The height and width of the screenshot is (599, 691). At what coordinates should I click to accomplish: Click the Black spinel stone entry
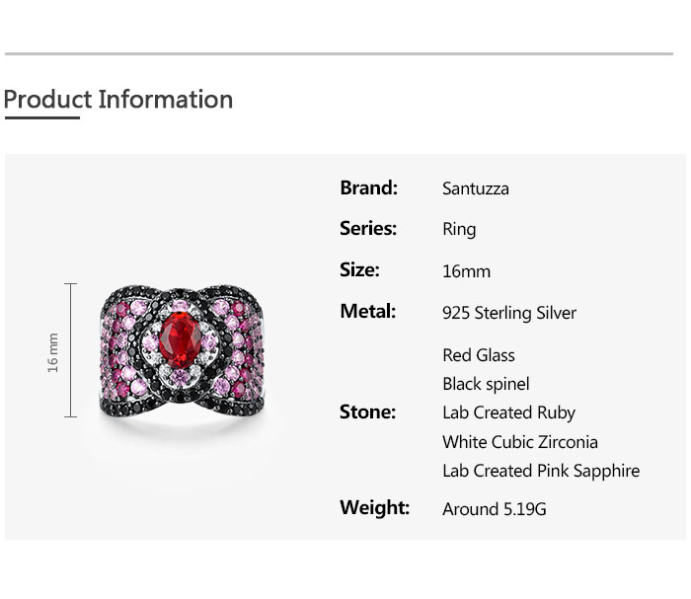(x=486, y=384)
